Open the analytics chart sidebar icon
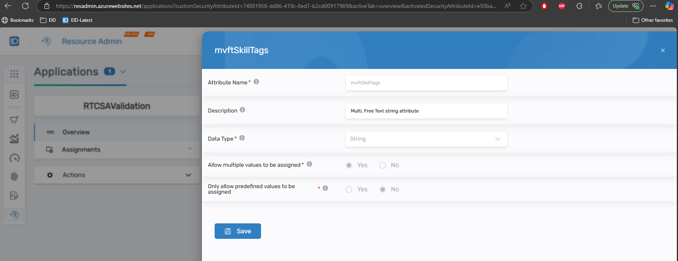 tap(14, 139)
